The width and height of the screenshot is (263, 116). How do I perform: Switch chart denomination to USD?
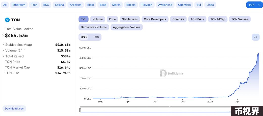pyautogui.click(x=84, y=37)
